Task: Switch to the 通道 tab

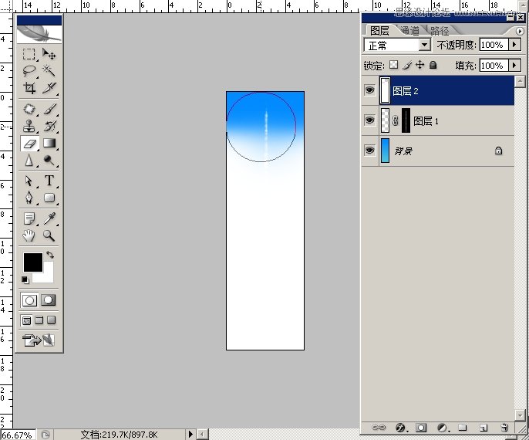Action: [x=410, y=31]
